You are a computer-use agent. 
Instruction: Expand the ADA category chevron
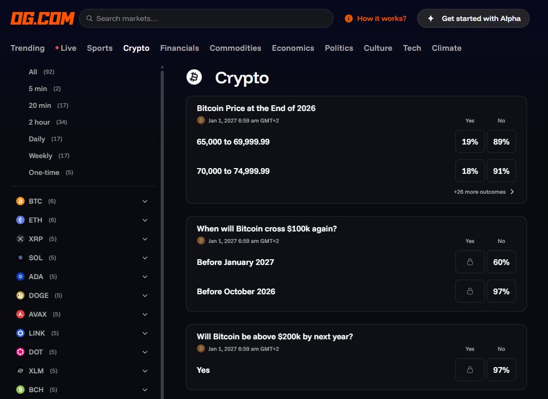tap(145, 277)
